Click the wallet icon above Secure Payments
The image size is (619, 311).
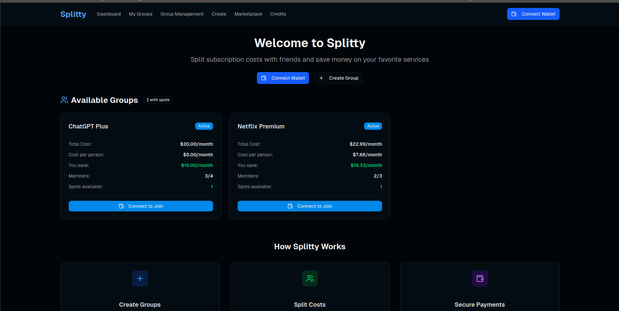click(x=480, y=278)
